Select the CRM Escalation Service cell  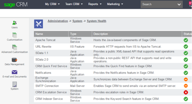click(51, 92)
